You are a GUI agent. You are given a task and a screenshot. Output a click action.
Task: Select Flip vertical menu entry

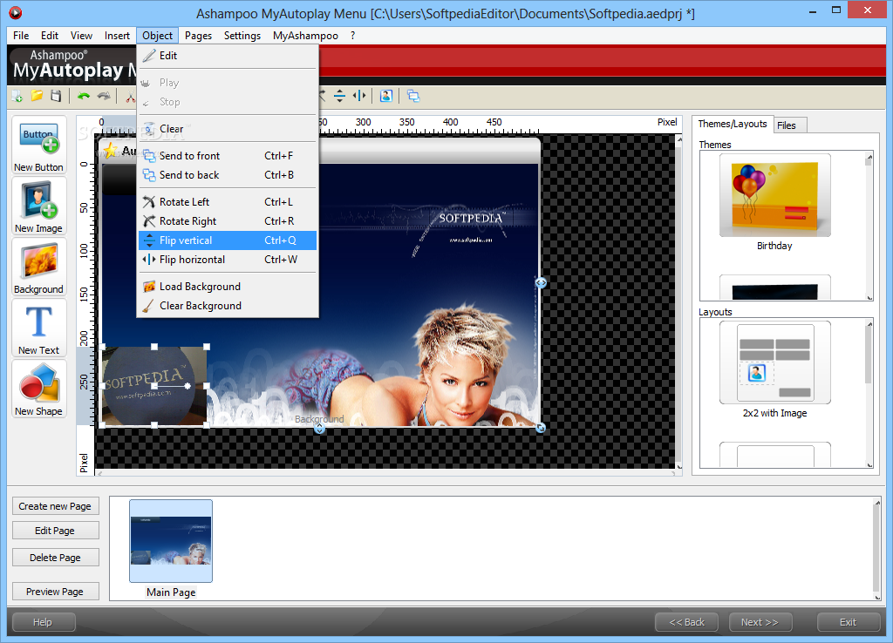pos(228,240)
